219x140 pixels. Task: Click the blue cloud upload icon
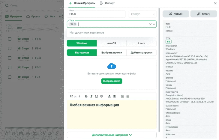pyautogui.click(x=112, y=66)
